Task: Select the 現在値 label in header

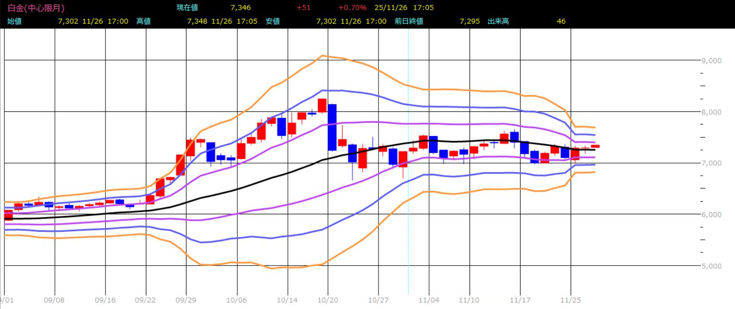Action: [187, 8]
